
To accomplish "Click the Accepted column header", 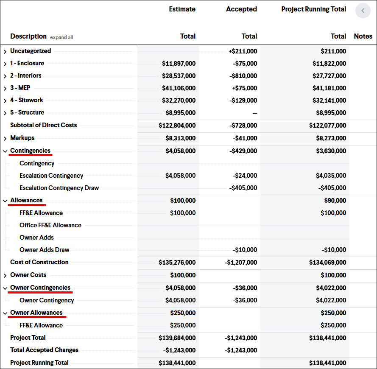I will pyautogui.click(x=241, y=9).
